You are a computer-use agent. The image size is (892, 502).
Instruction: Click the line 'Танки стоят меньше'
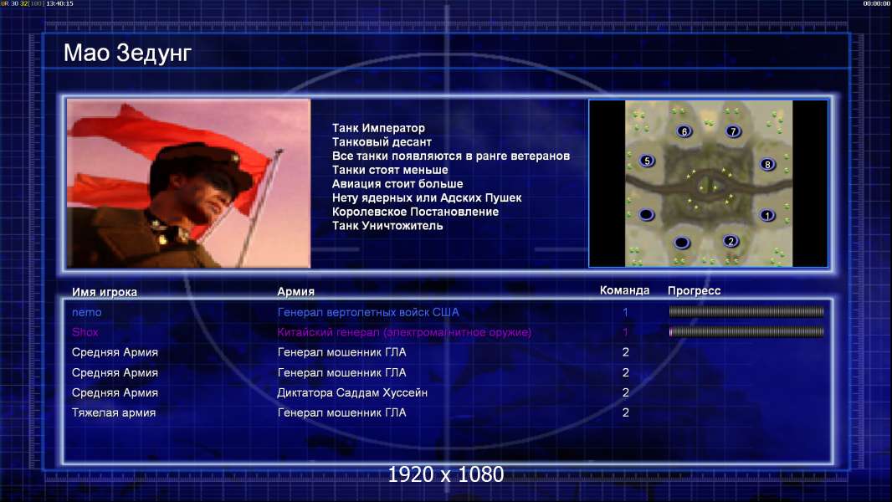[390, 170]
